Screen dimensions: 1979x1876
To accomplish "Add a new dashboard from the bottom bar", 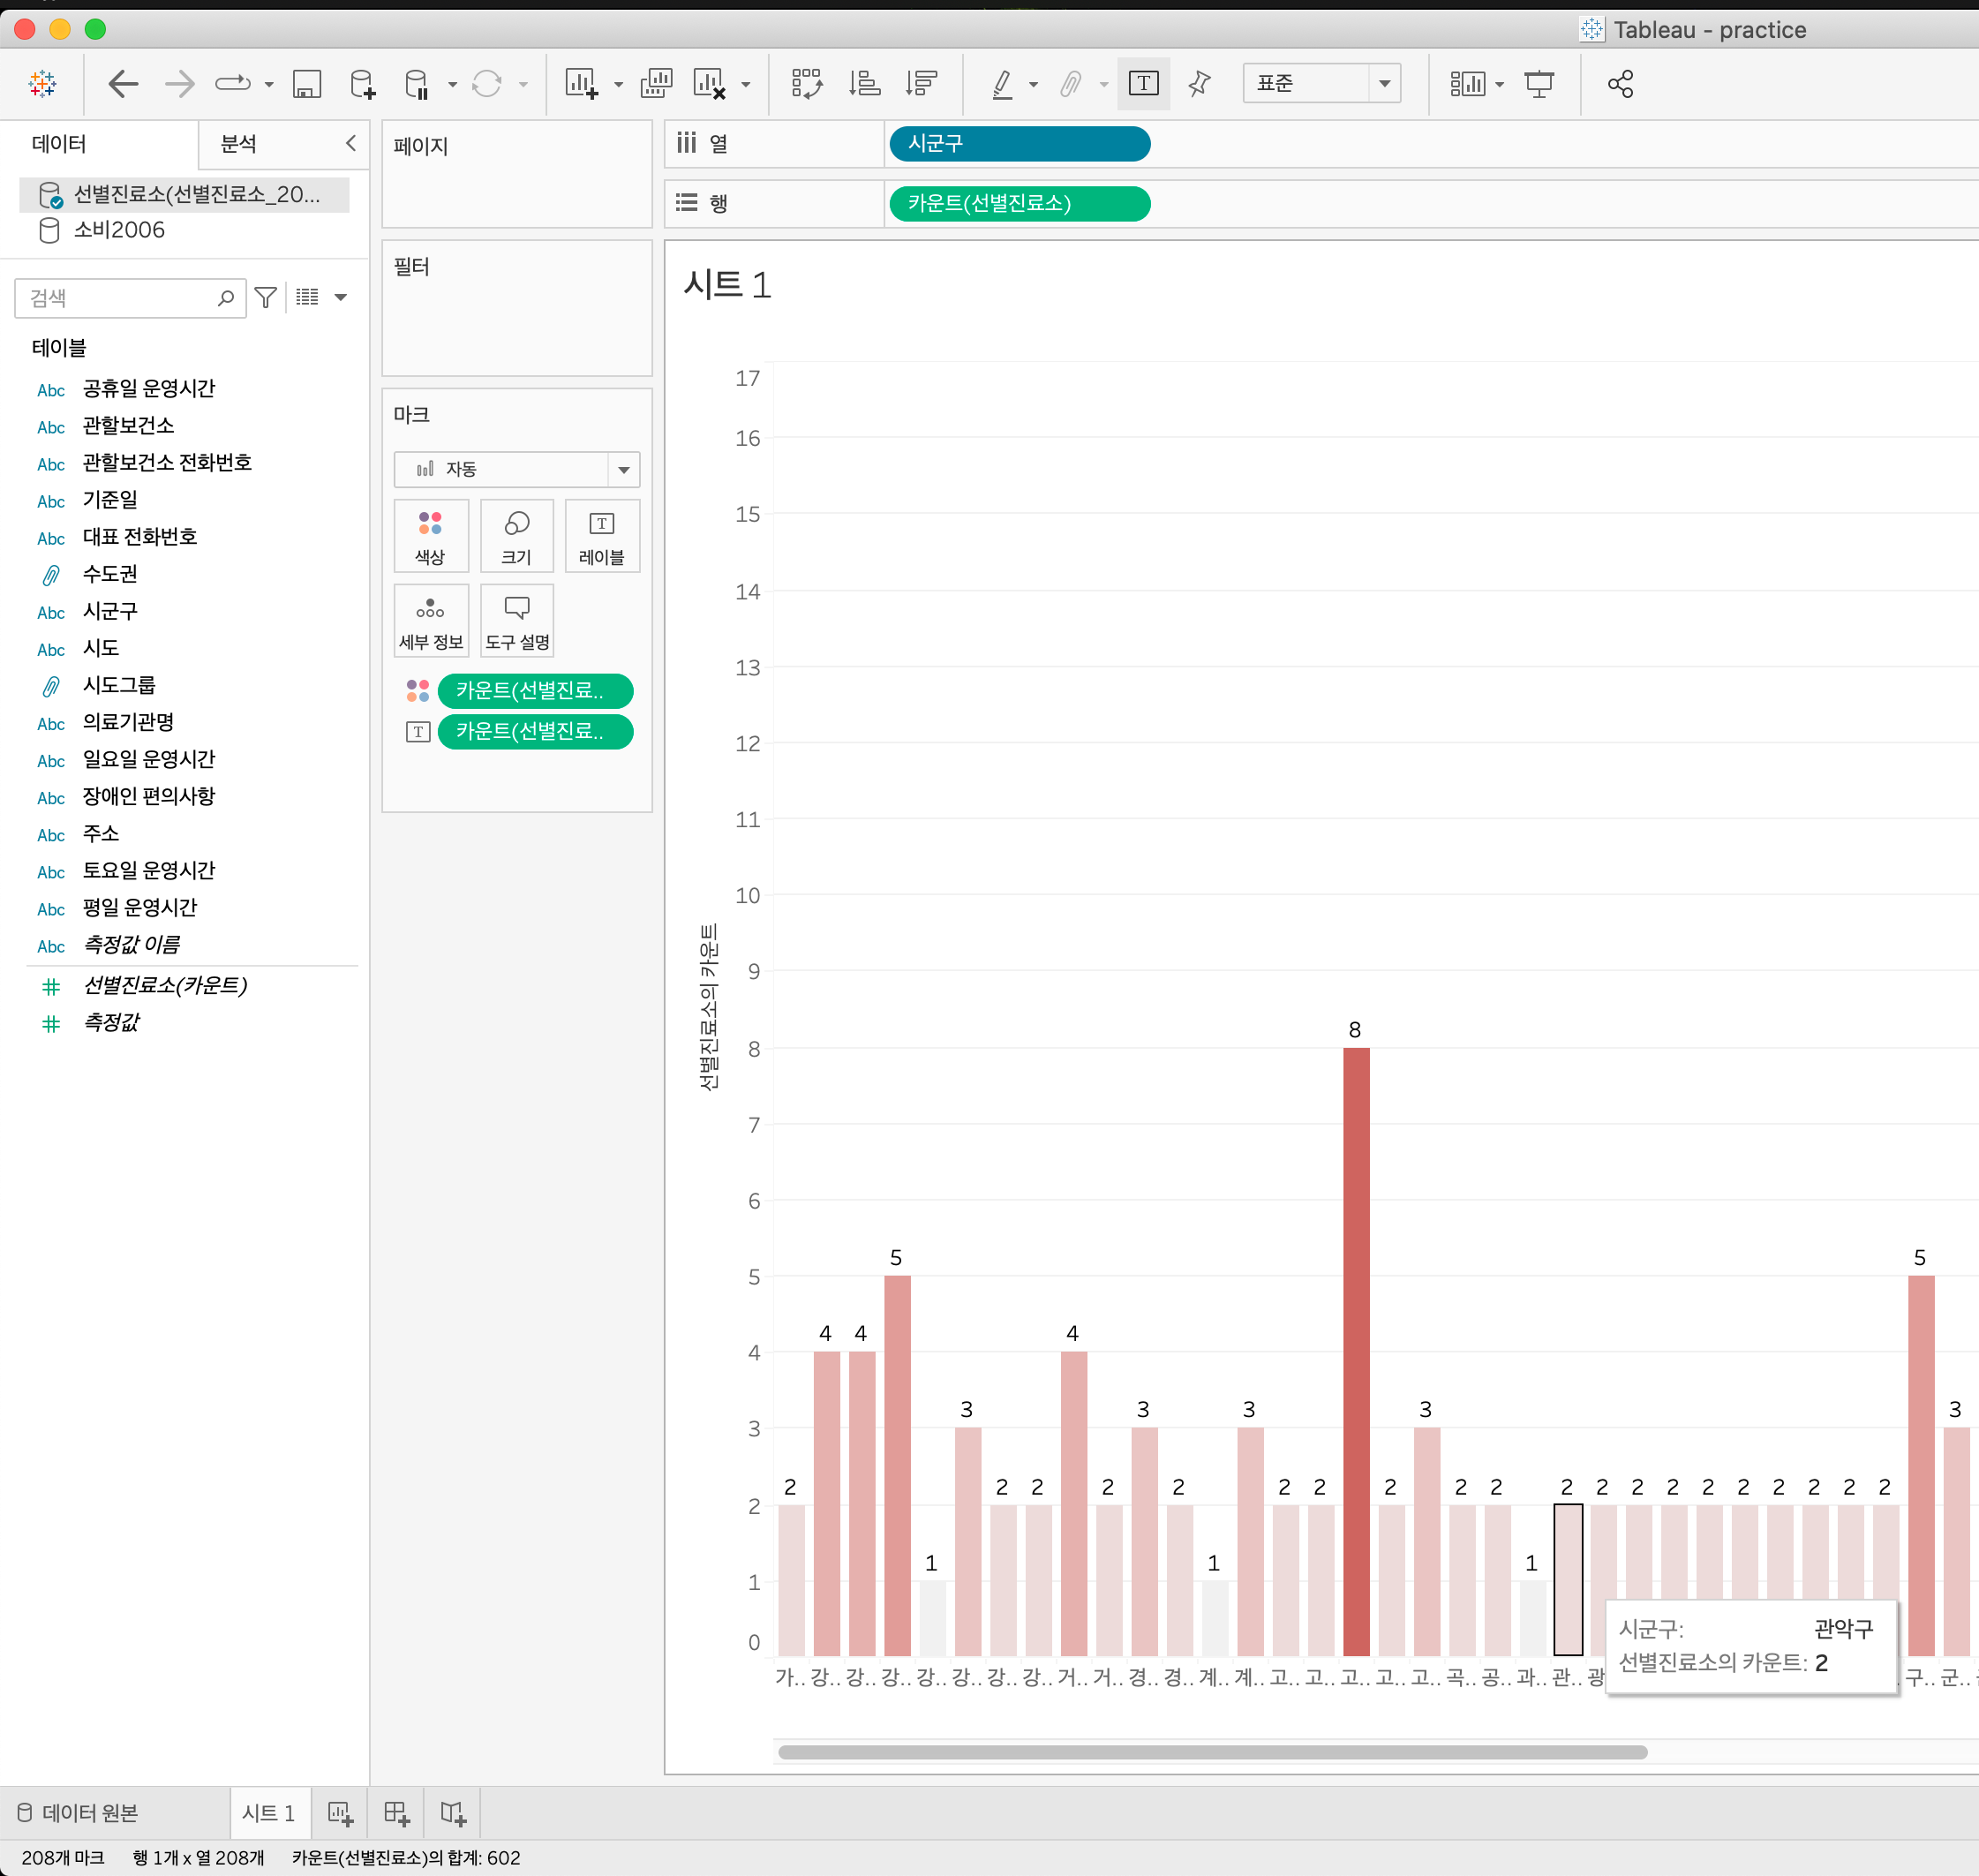I will pyautogui.click(x=396, y=1812).
